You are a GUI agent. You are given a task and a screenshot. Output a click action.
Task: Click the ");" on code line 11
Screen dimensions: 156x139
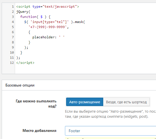point(18,58)
